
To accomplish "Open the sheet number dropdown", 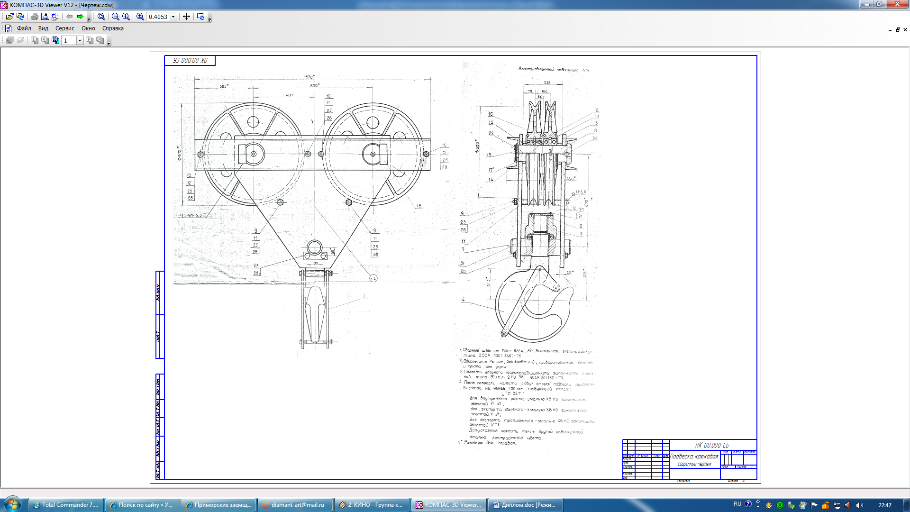I will click(x=80, y=41).
